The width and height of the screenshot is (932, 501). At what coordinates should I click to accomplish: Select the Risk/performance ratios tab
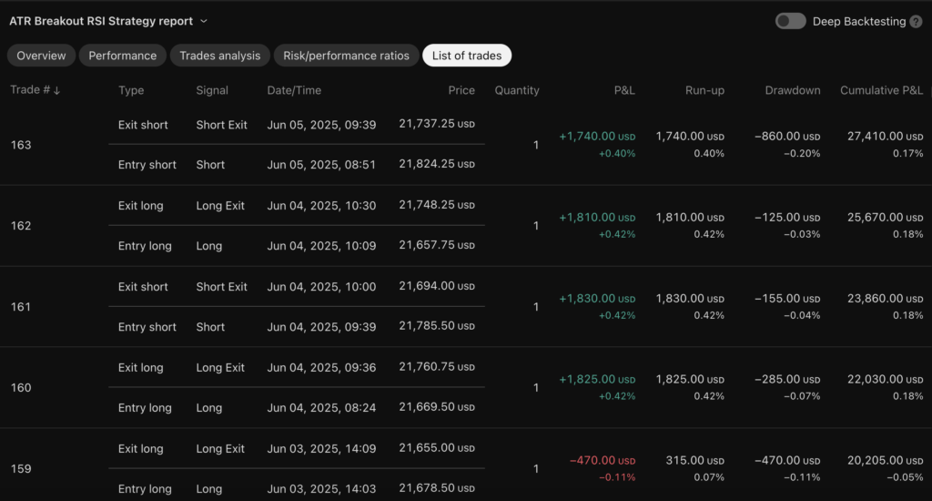point(346,56)
